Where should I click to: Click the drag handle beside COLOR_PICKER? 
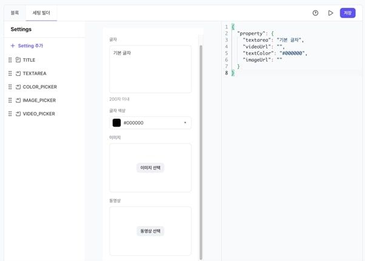coord(10,87)
